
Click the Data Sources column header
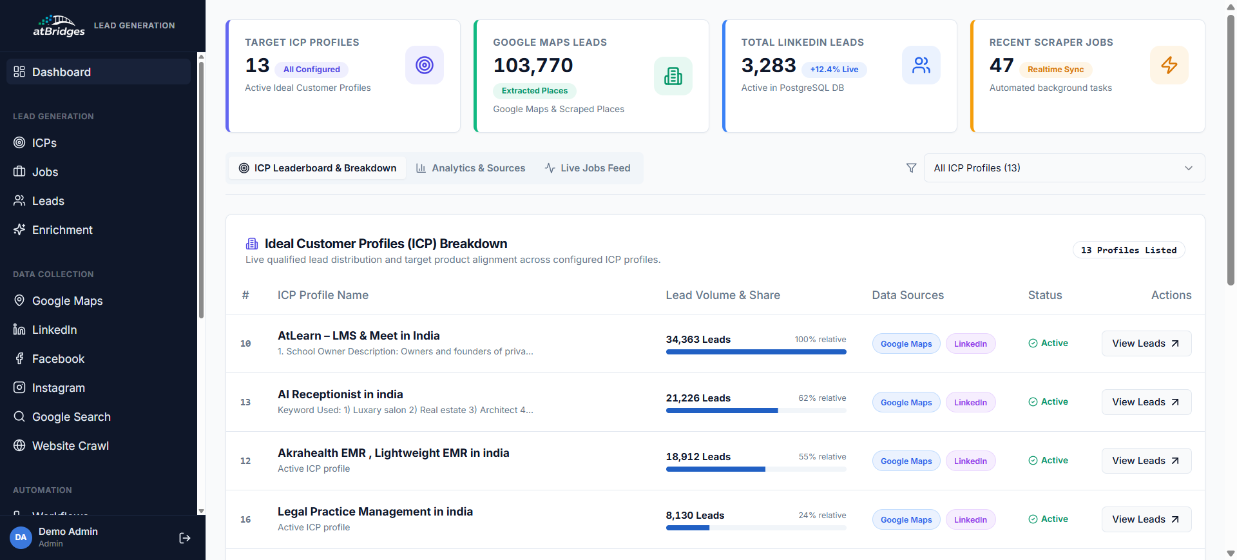point(908,295)
